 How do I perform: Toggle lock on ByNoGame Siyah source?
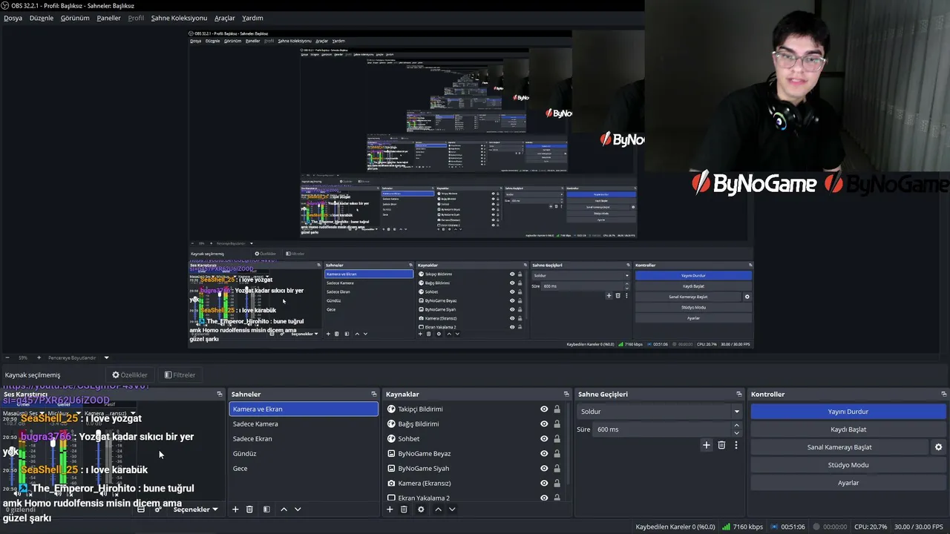557,468
